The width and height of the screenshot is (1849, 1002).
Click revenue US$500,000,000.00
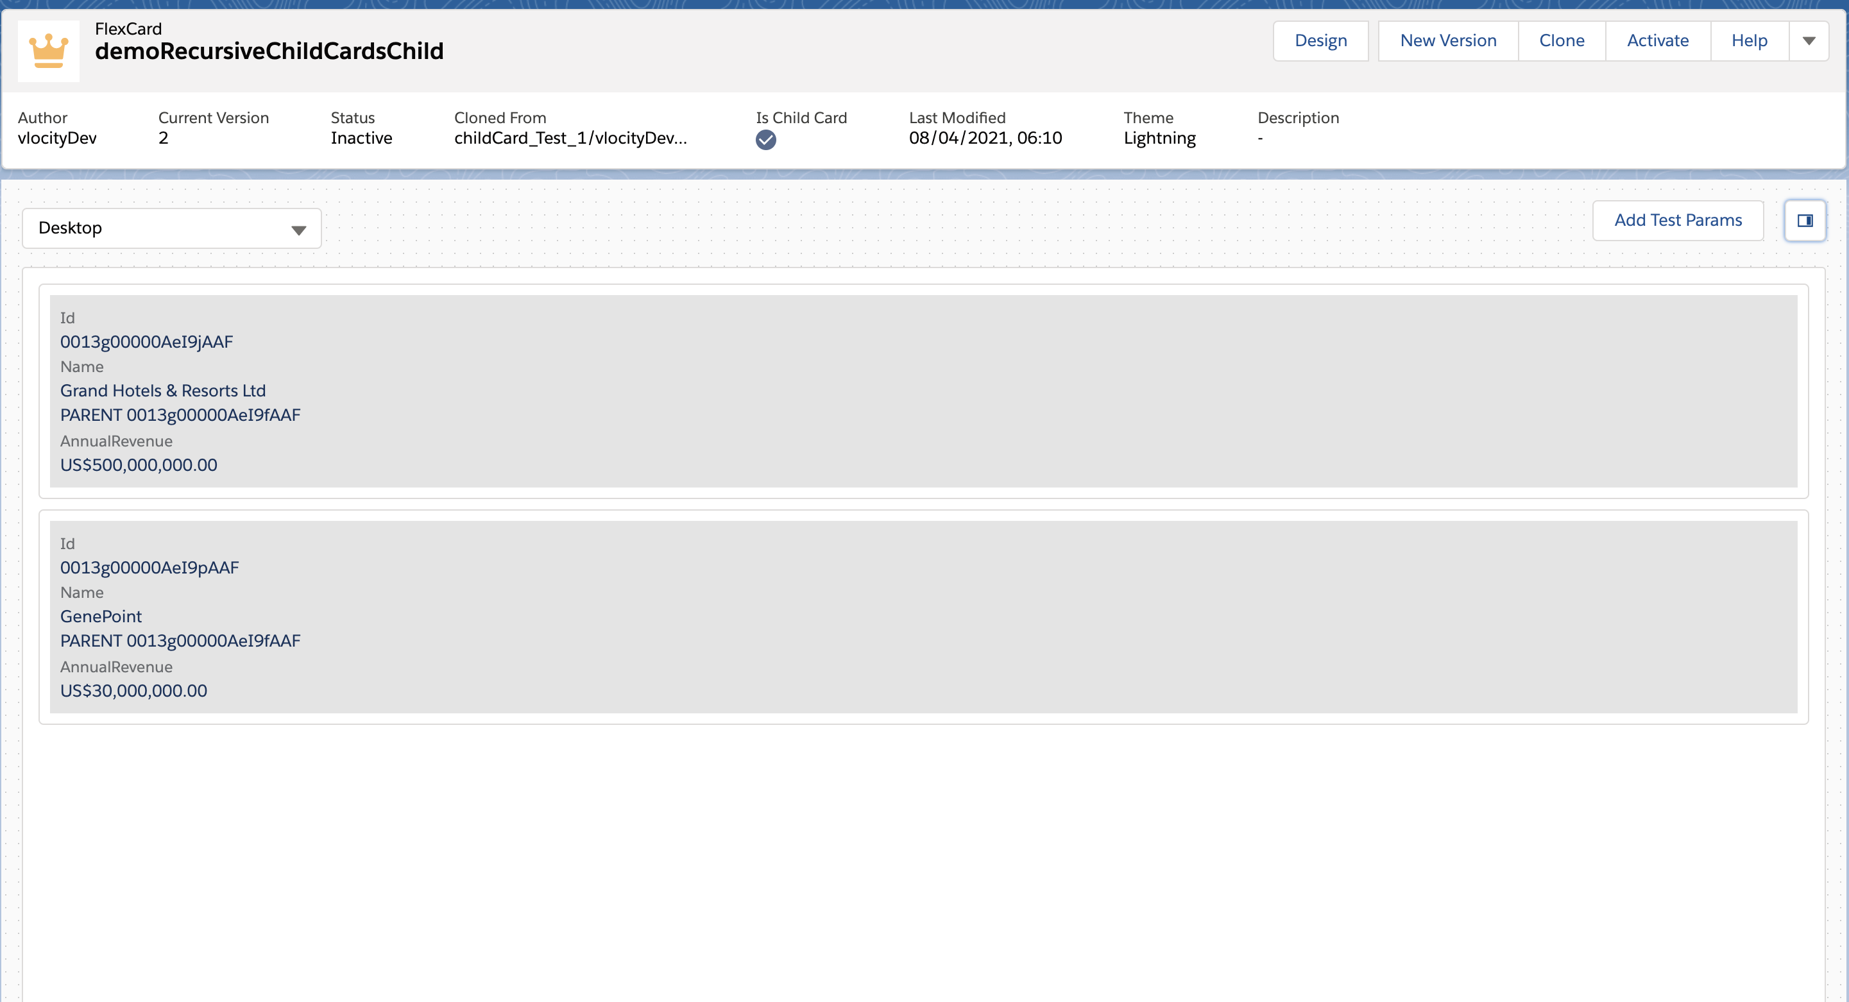coord(139,465)
